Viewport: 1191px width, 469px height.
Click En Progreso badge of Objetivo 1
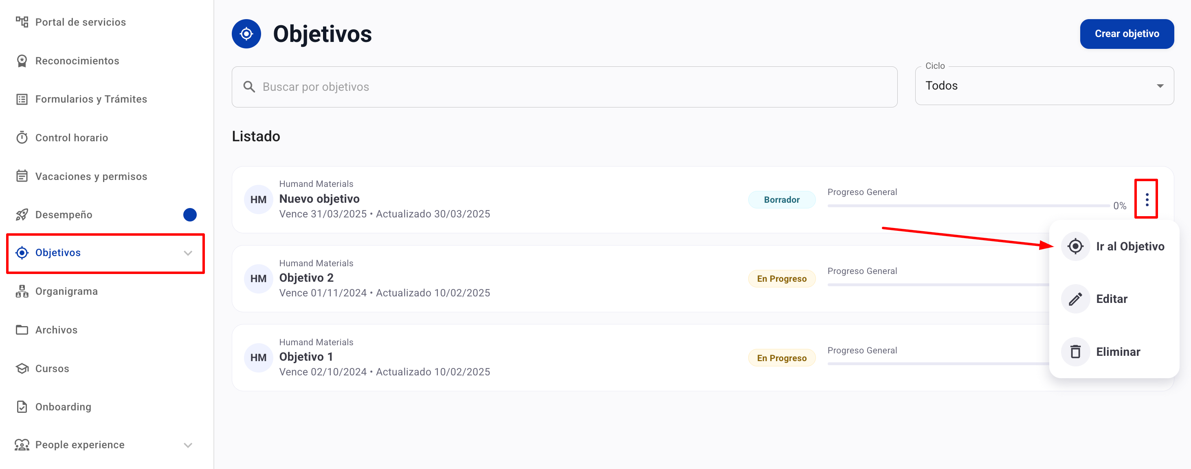coord(781,357)
